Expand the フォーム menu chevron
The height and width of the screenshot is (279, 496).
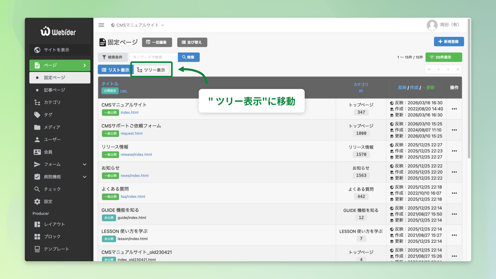coord(84,164)
